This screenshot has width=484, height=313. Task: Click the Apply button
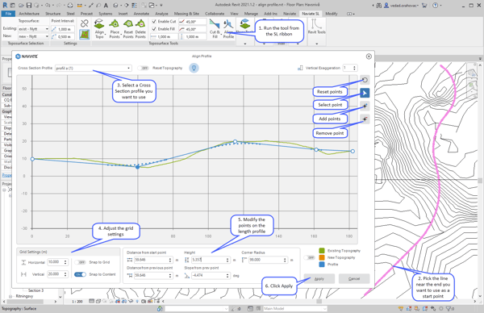point(319,279)
